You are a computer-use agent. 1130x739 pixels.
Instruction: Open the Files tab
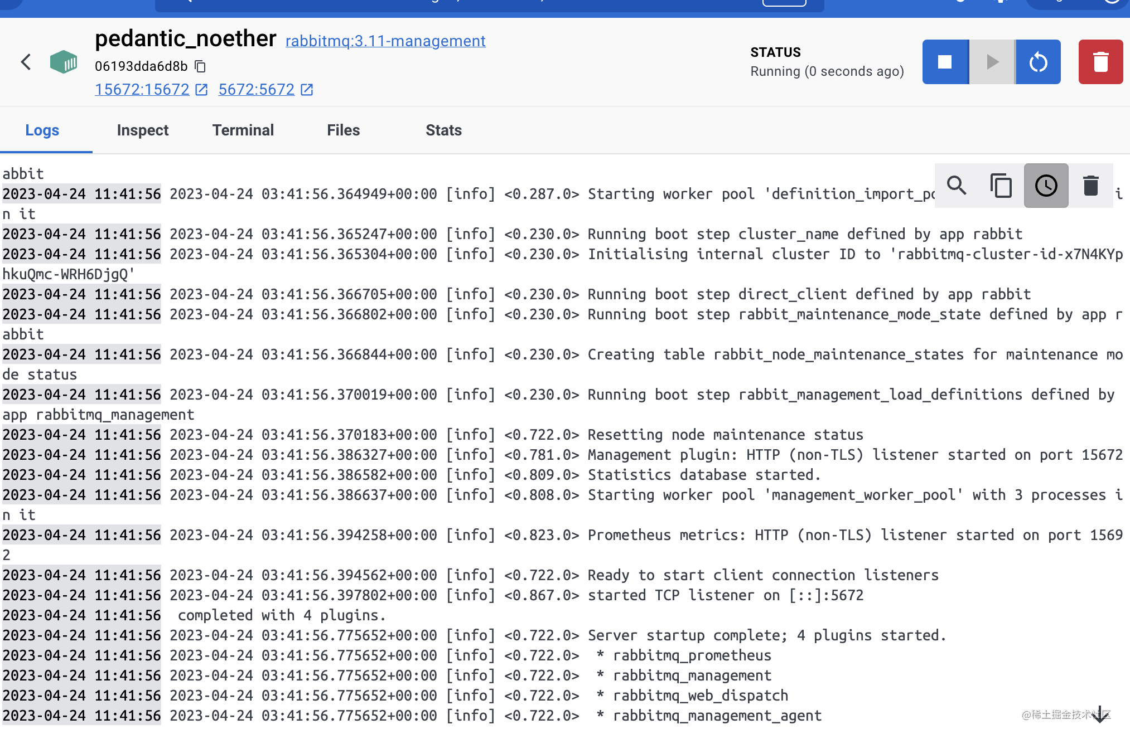tap(343, 130)
